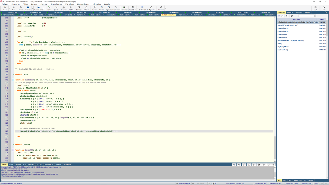
Task: Refresh the functions list icon
Action: tap(292, 16)
